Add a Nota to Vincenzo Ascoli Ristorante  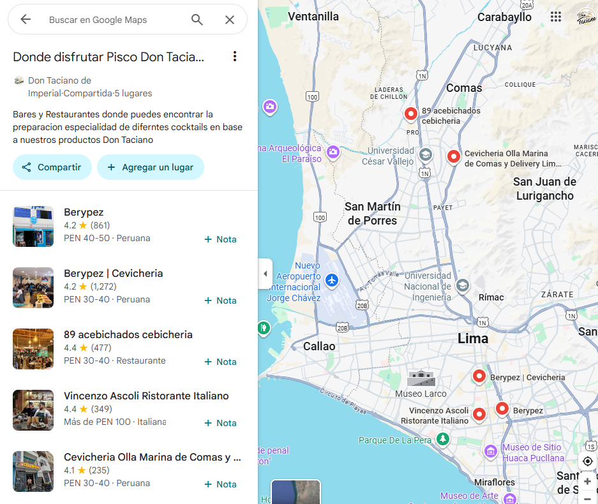pos(220,423)
